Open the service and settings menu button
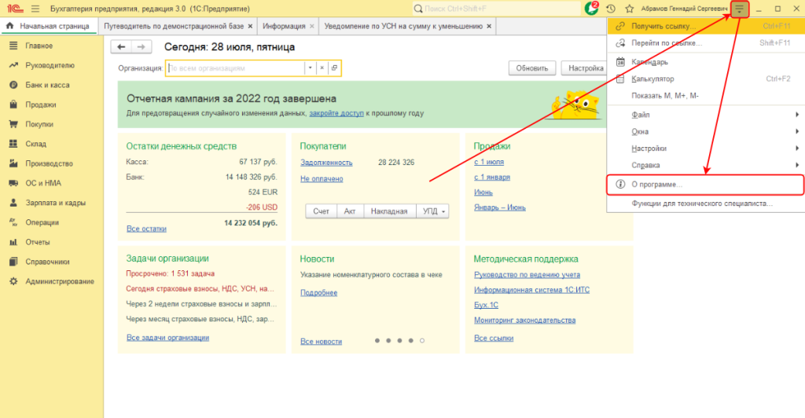The height and width of the screenshot is (418, 805). click(x=740, y=9)
